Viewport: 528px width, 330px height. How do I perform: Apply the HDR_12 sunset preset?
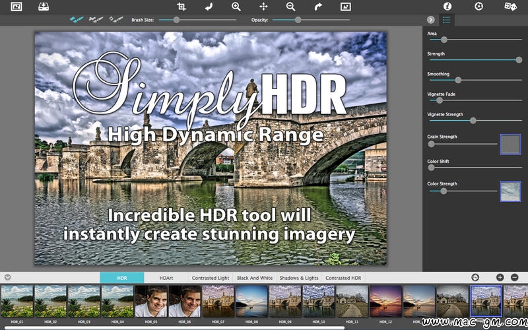[385, 301]
